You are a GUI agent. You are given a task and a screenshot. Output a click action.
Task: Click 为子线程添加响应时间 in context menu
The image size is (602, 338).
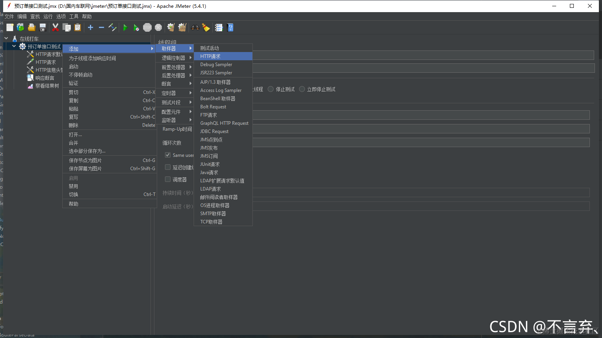(x=110, y=58)
